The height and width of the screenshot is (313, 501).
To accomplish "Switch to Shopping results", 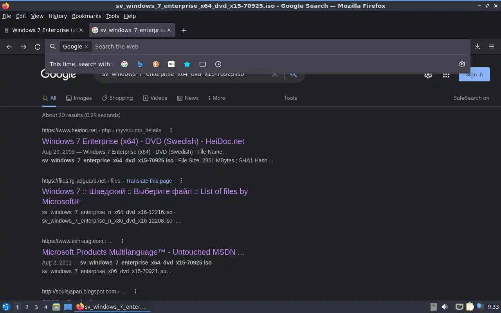I will (117, 98).
